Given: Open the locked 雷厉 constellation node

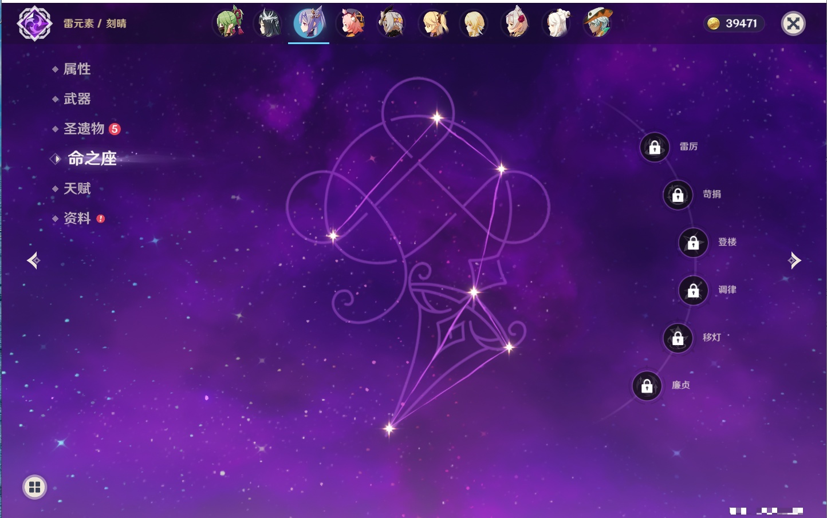Looking at the screenshot, I should pos(655,147).
